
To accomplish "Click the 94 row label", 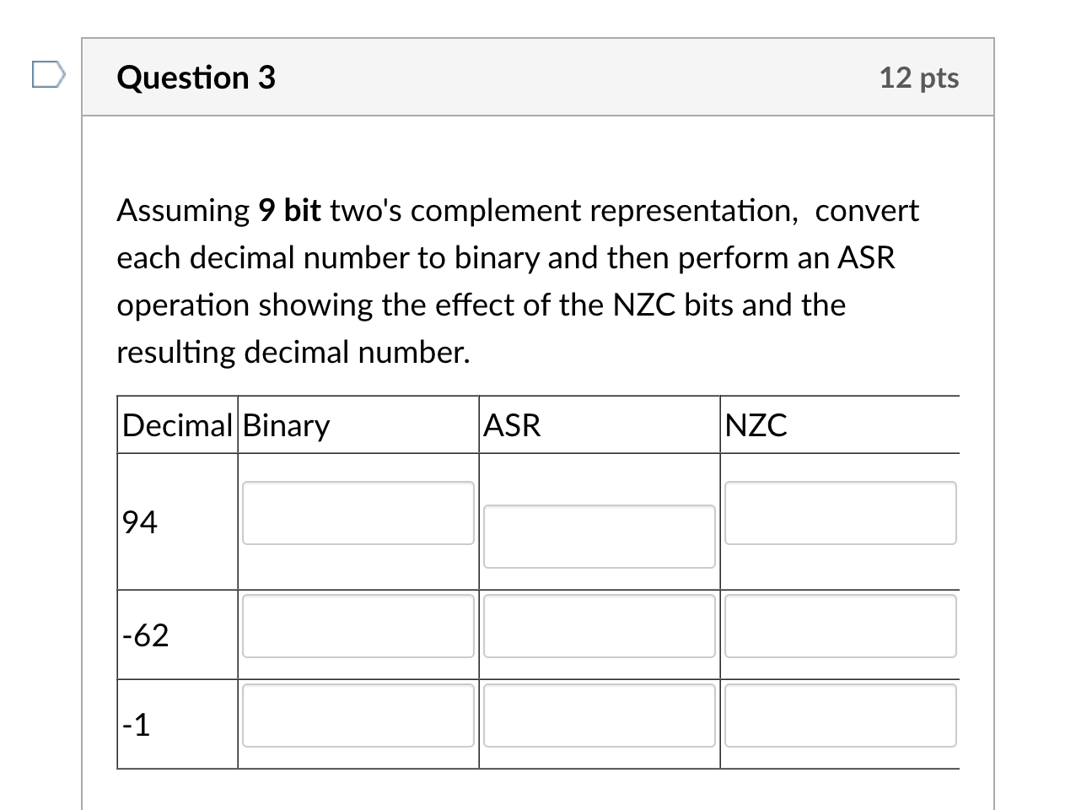I will (x=139, y=521).
